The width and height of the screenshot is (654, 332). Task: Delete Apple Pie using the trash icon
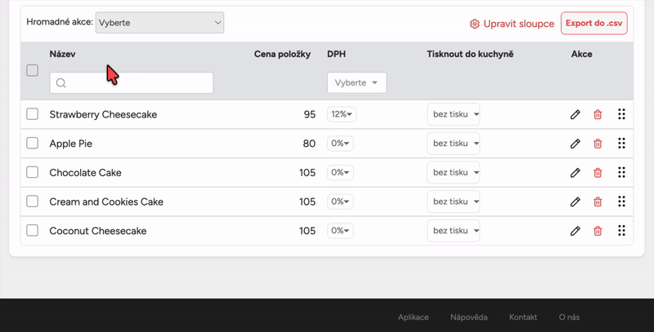[x=598, y=144]
